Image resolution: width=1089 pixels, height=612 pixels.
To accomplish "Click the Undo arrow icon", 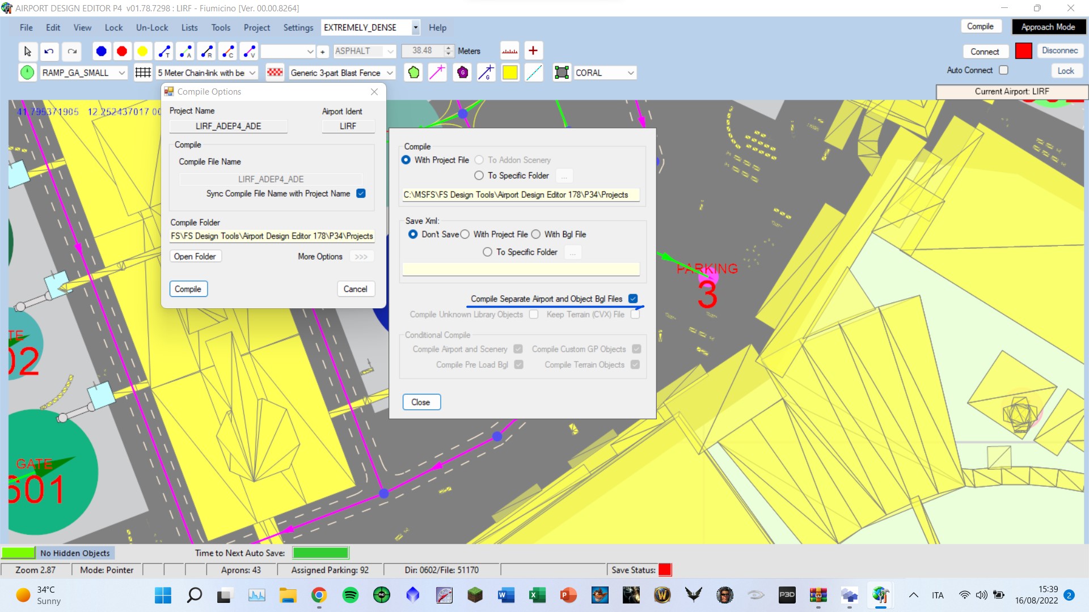I will (x=49, y=52).
